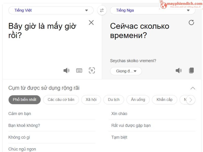Screen dimensions: 203x152
Task: Open the Tiếng Việt language dropdown
Action: point(51,10)
